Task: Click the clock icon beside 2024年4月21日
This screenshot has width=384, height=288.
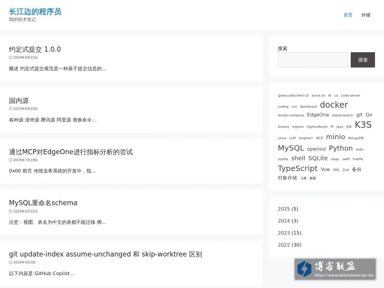Action: (x=11, y=58)
